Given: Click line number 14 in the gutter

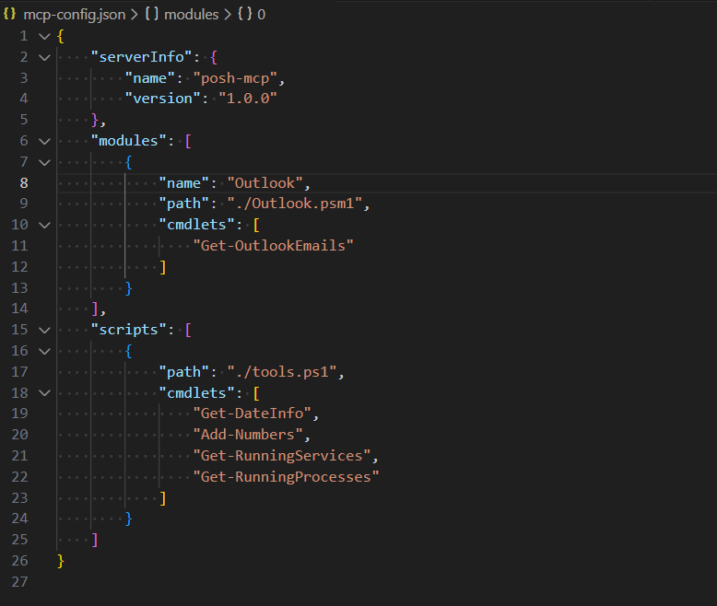Looking at the screenshot, I should pos(19,308).
